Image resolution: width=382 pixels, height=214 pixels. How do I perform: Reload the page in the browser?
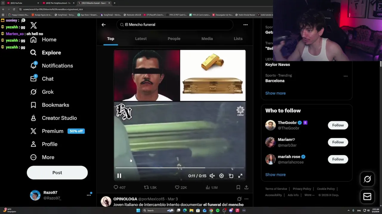coord(14,9)
